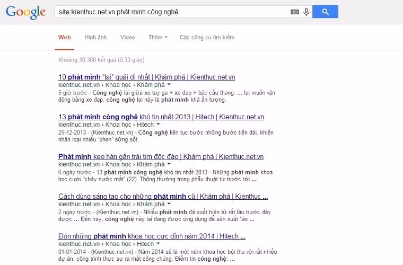Expand the URL arrow under '13 phát minh công nghệ' result
The image size is (403, 265).
point(158,124)
